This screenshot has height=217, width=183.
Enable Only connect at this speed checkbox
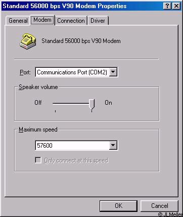(x=38, y=160)
